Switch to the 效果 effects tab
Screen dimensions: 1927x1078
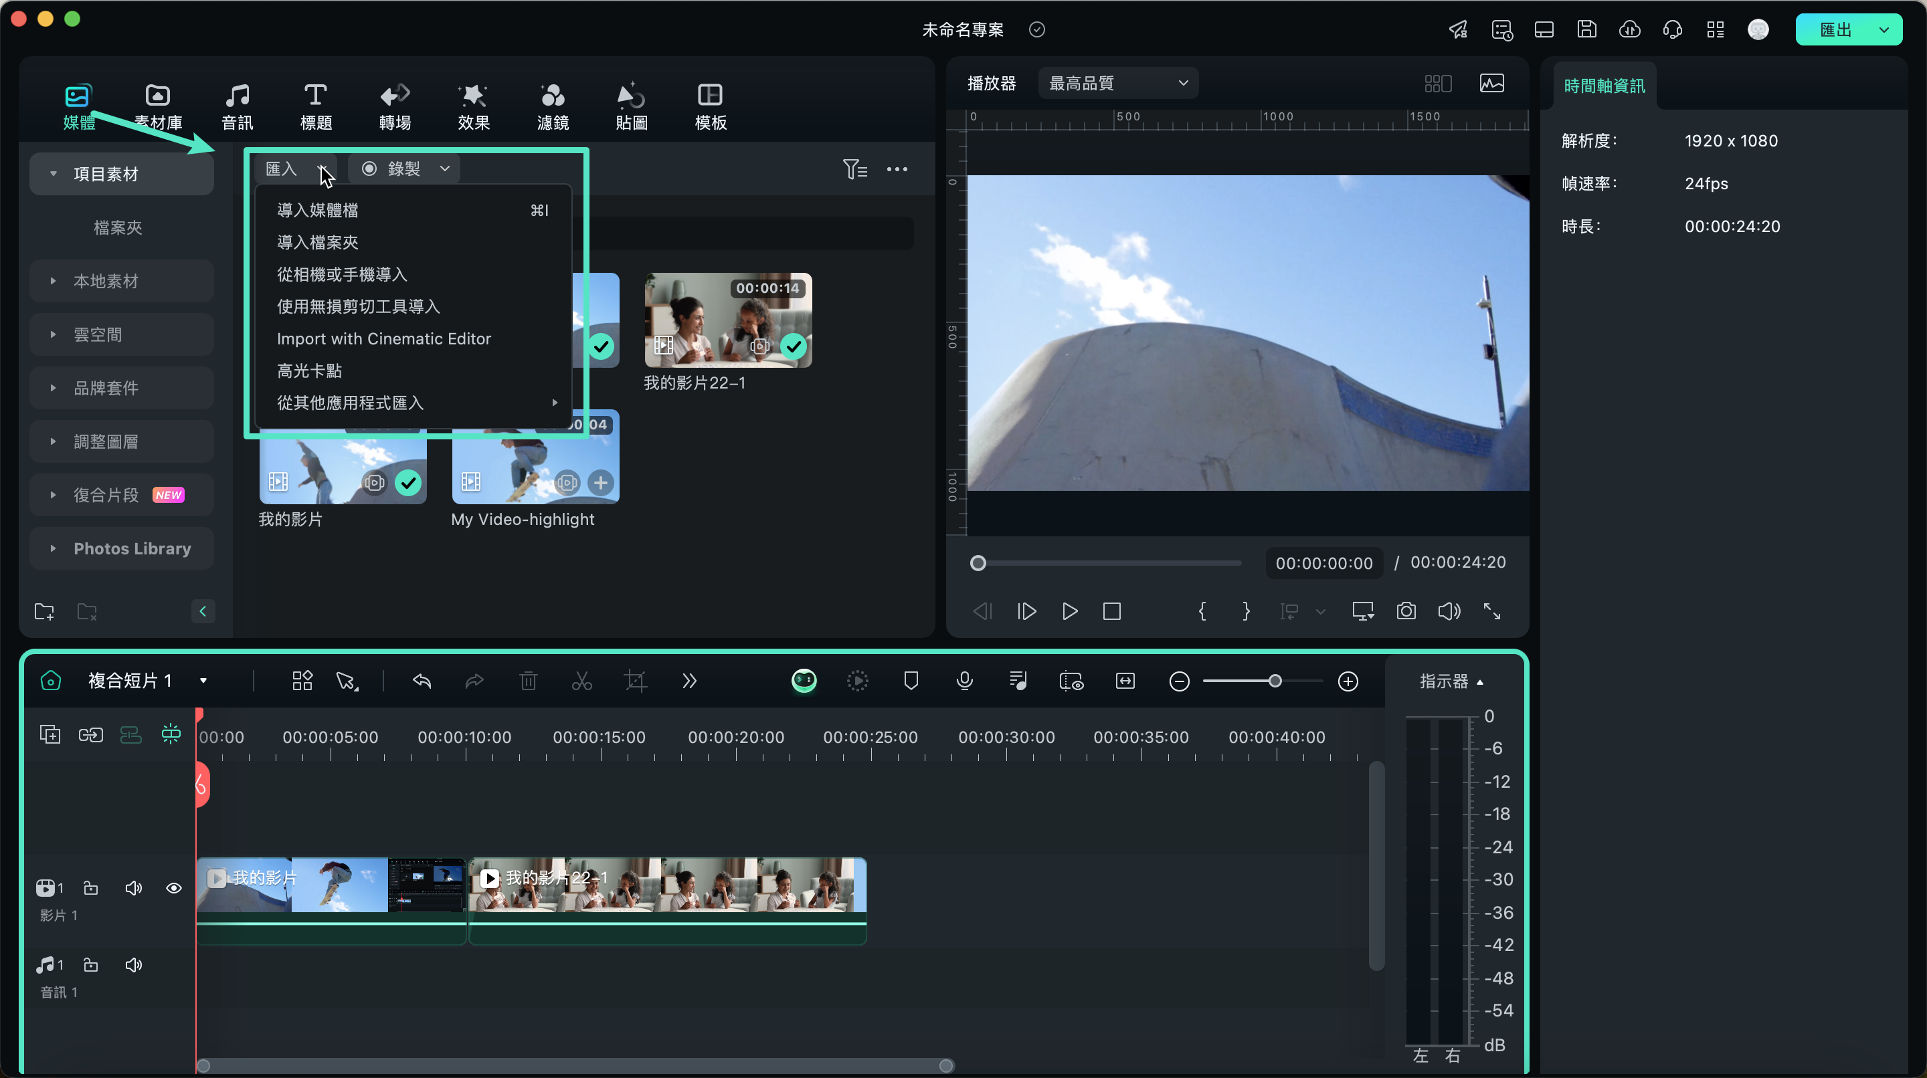[x=474, y=106]
